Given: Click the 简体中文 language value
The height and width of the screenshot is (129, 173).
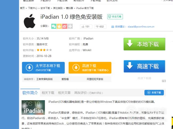Looking at the screenshot, I should 42,45.
